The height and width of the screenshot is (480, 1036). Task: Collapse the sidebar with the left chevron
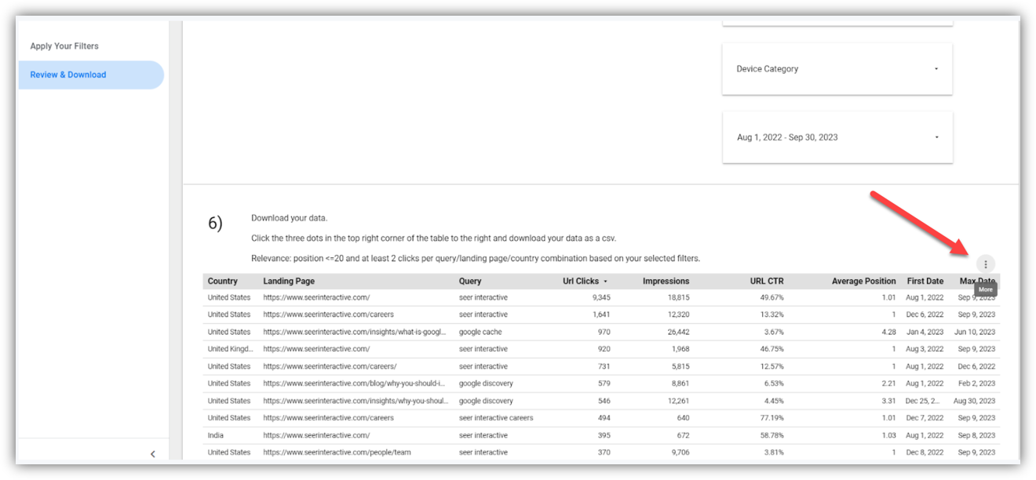click(x=152, y=453)
